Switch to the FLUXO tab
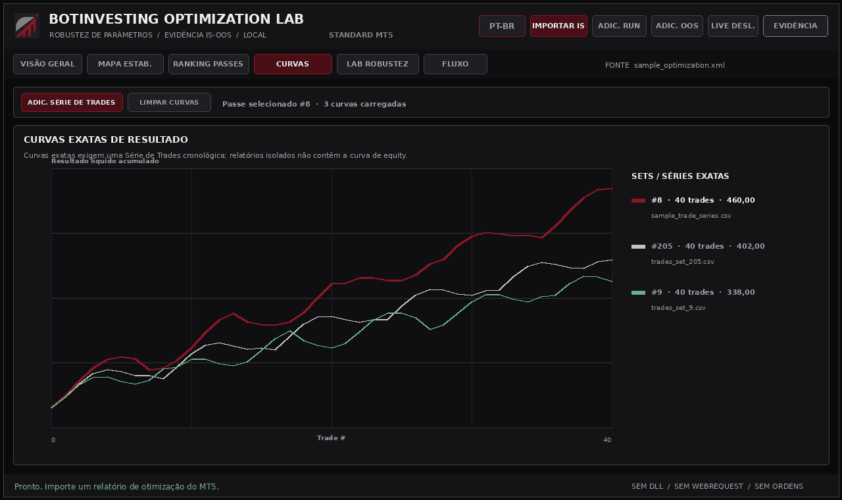The width and height of the screenshot is (842, 500). pos(455,64)
